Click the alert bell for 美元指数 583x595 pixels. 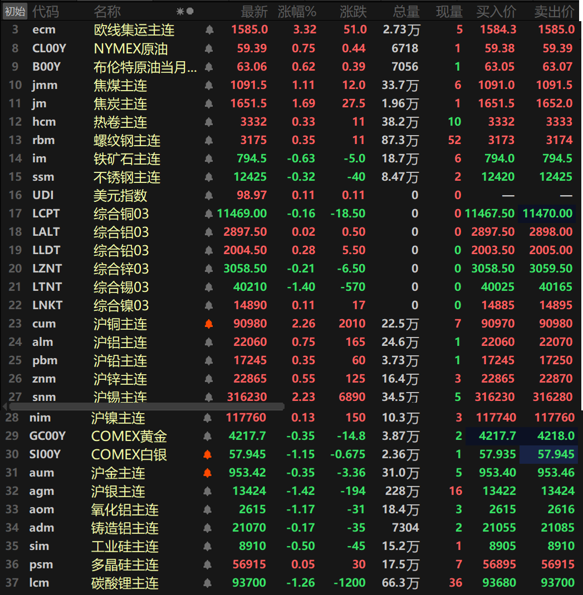point(209,196)
